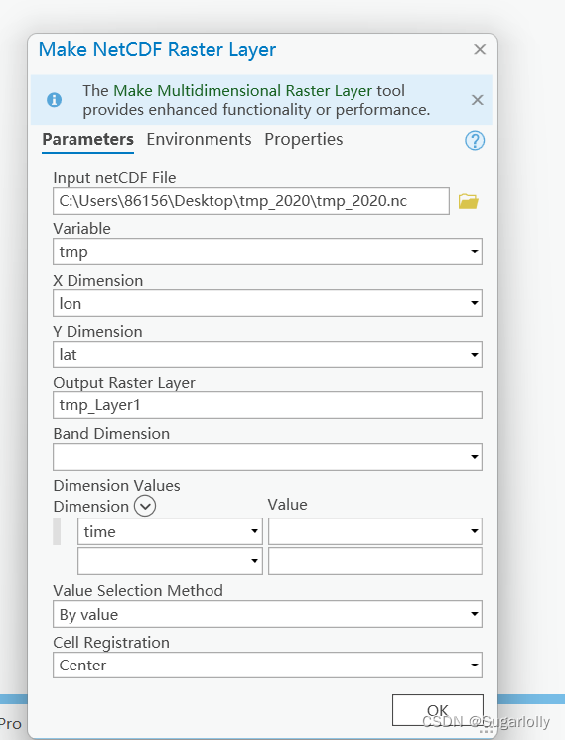Open the Value dropdown beside time
565x740 pixels.
pyautogui.click(x=375, y=531)
